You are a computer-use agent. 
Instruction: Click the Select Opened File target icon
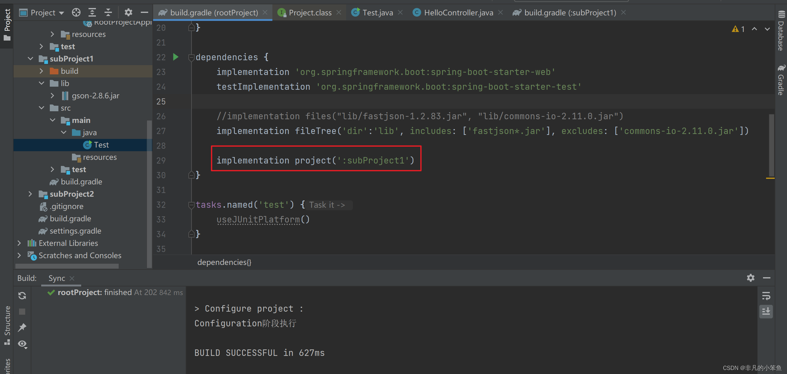pos(76,13)
